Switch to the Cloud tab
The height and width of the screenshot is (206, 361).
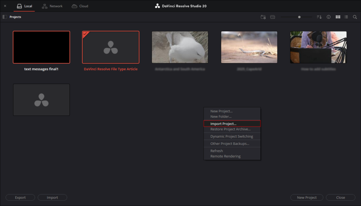(80, 6)
